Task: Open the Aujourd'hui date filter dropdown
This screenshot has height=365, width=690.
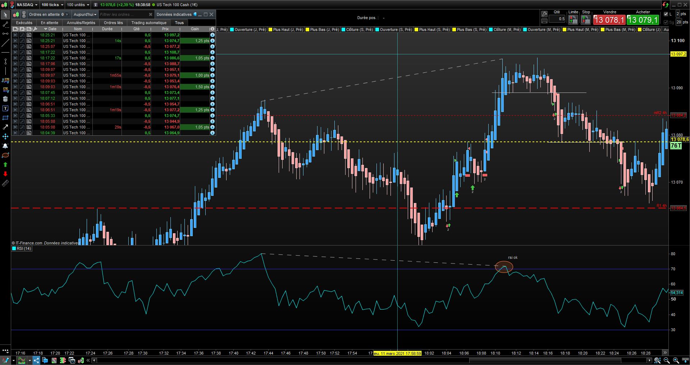Action: (x=85, y=14)
